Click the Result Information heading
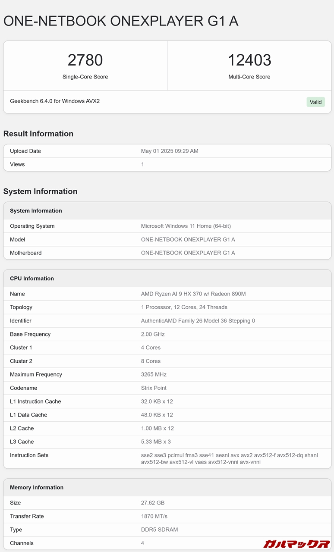The height and width of the screenshot is (552, 334). (38, 134)
